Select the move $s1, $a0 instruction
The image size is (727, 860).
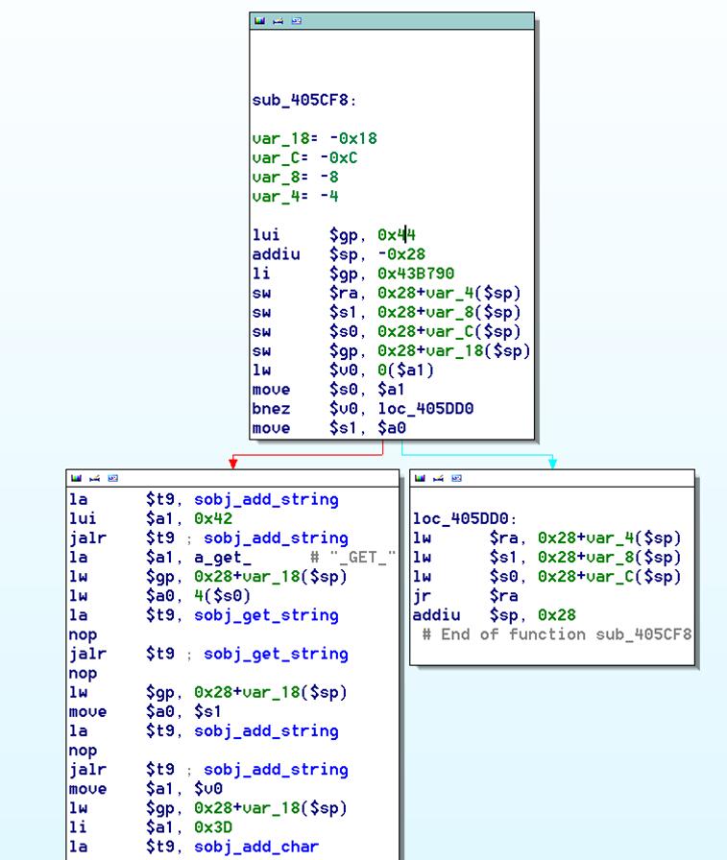328,428
